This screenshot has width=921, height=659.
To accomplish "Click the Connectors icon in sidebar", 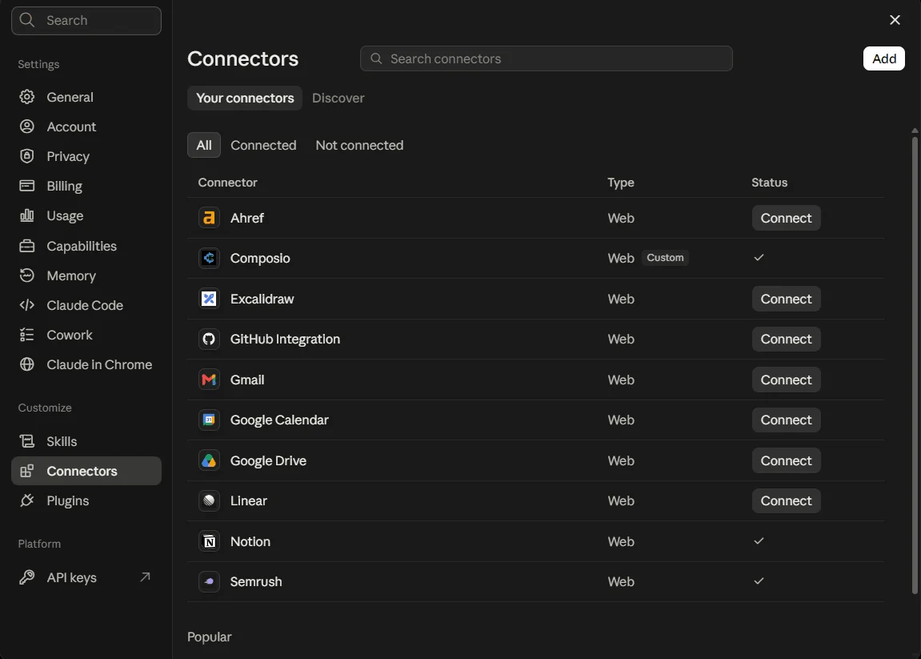I will 27,471.
